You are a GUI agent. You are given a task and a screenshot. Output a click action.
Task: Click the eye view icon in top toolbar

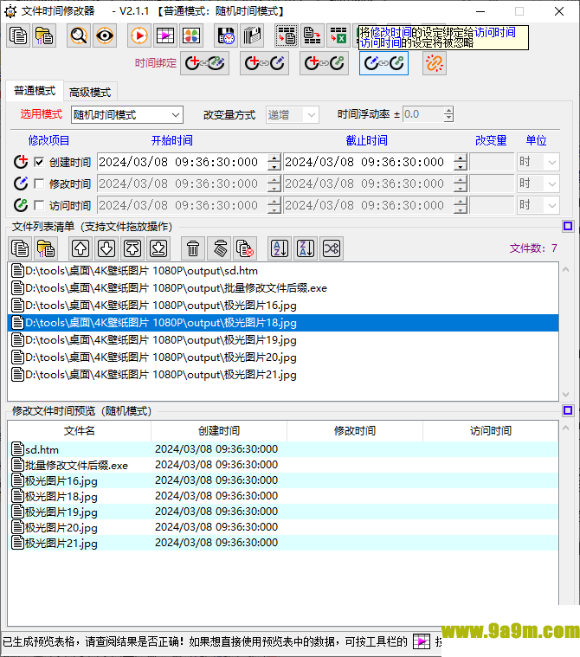coord(105,35)
